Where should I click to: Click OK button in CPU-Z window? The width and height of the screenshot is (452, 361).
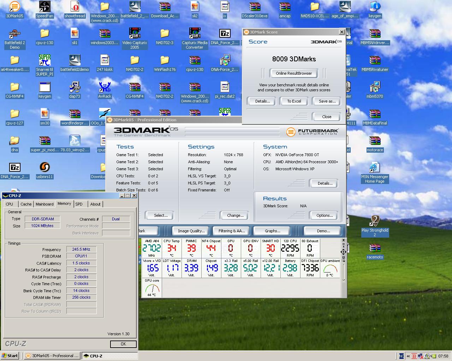pos(123,344)
